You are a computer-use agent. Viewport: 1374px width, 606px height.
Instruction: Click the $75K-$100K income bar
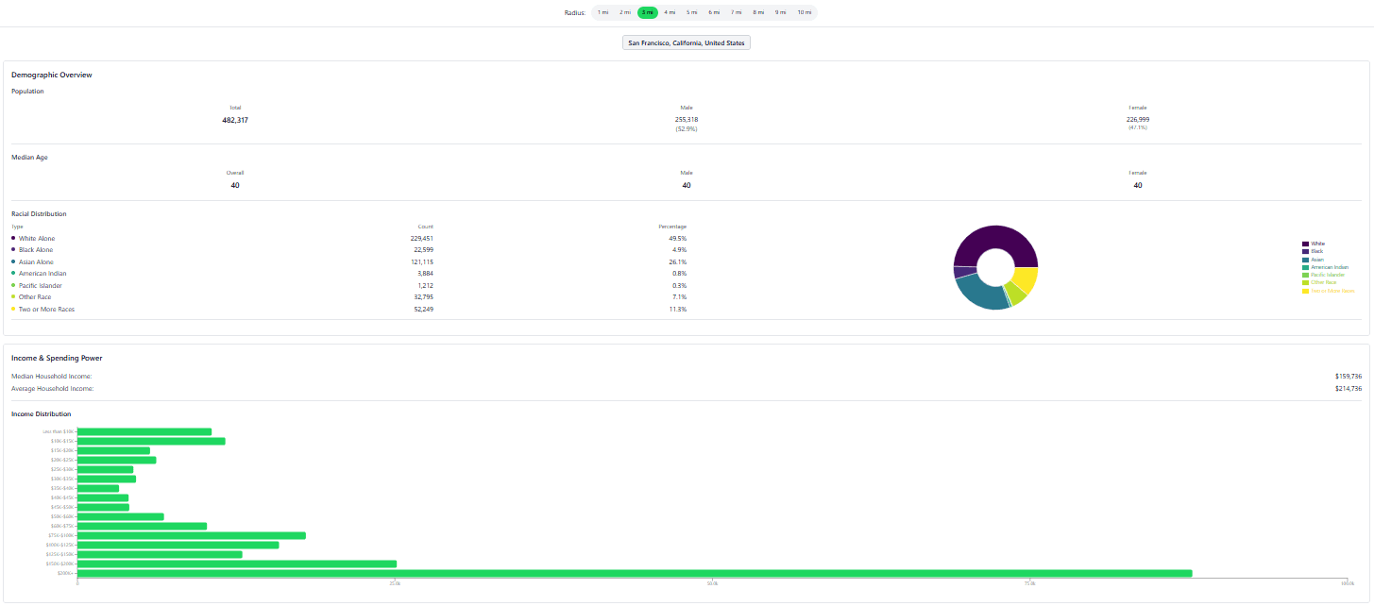coord(191,535)
